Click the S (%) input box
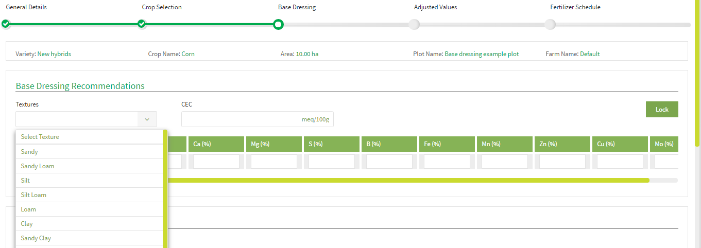The width and height of the screenshot is (701, 248). [x=332, y=162]
